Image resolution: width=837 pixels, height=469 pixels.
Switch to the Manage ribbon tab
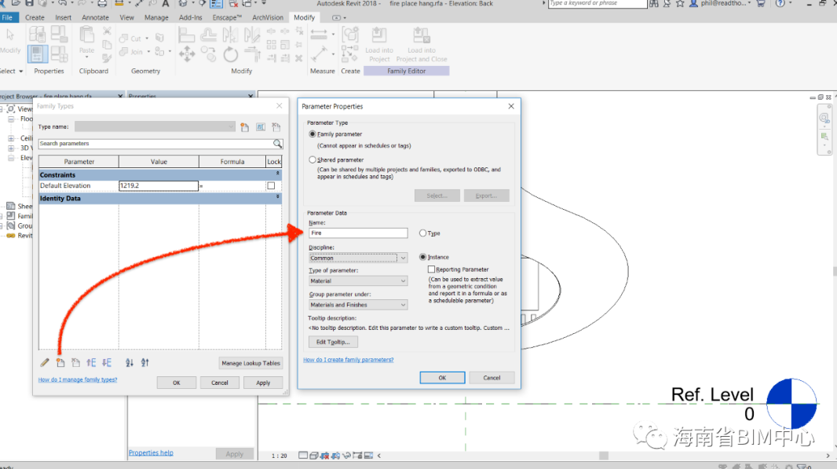click(x=156, y=17)
